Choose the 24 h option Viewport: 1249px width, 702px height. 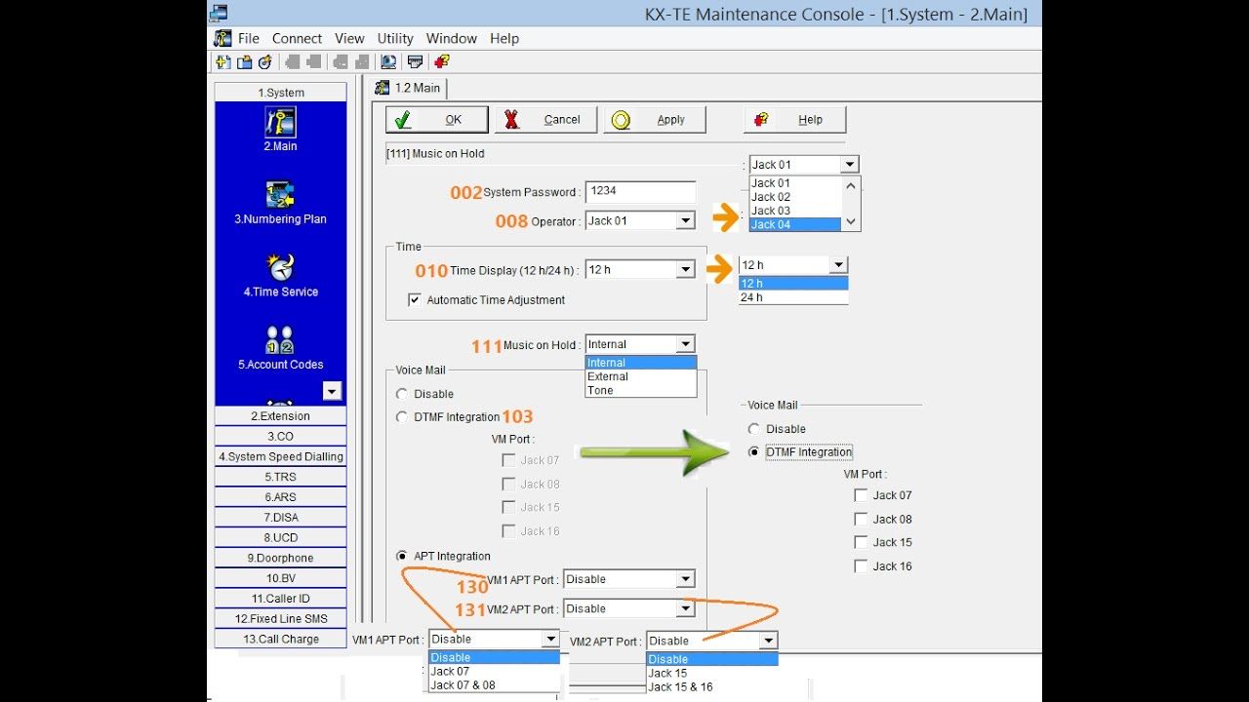click(793, 297)
